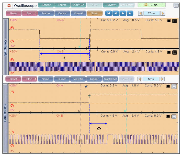Click black color swatch of upper Ch A

pyautogui.click(x=169, y=21)
